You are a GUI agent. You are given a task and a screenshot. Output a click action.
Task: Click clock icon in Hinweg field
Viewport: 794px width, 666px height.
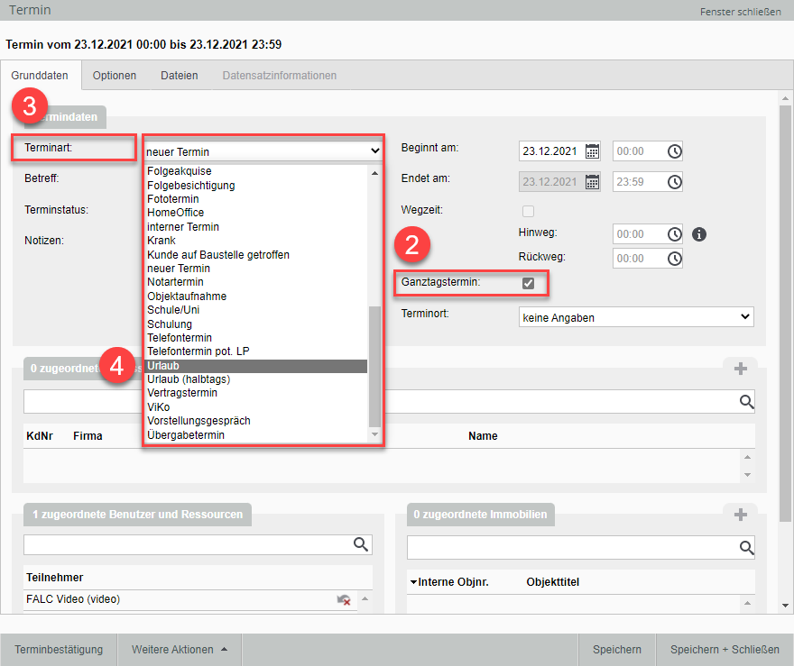[x=674, y=234]
